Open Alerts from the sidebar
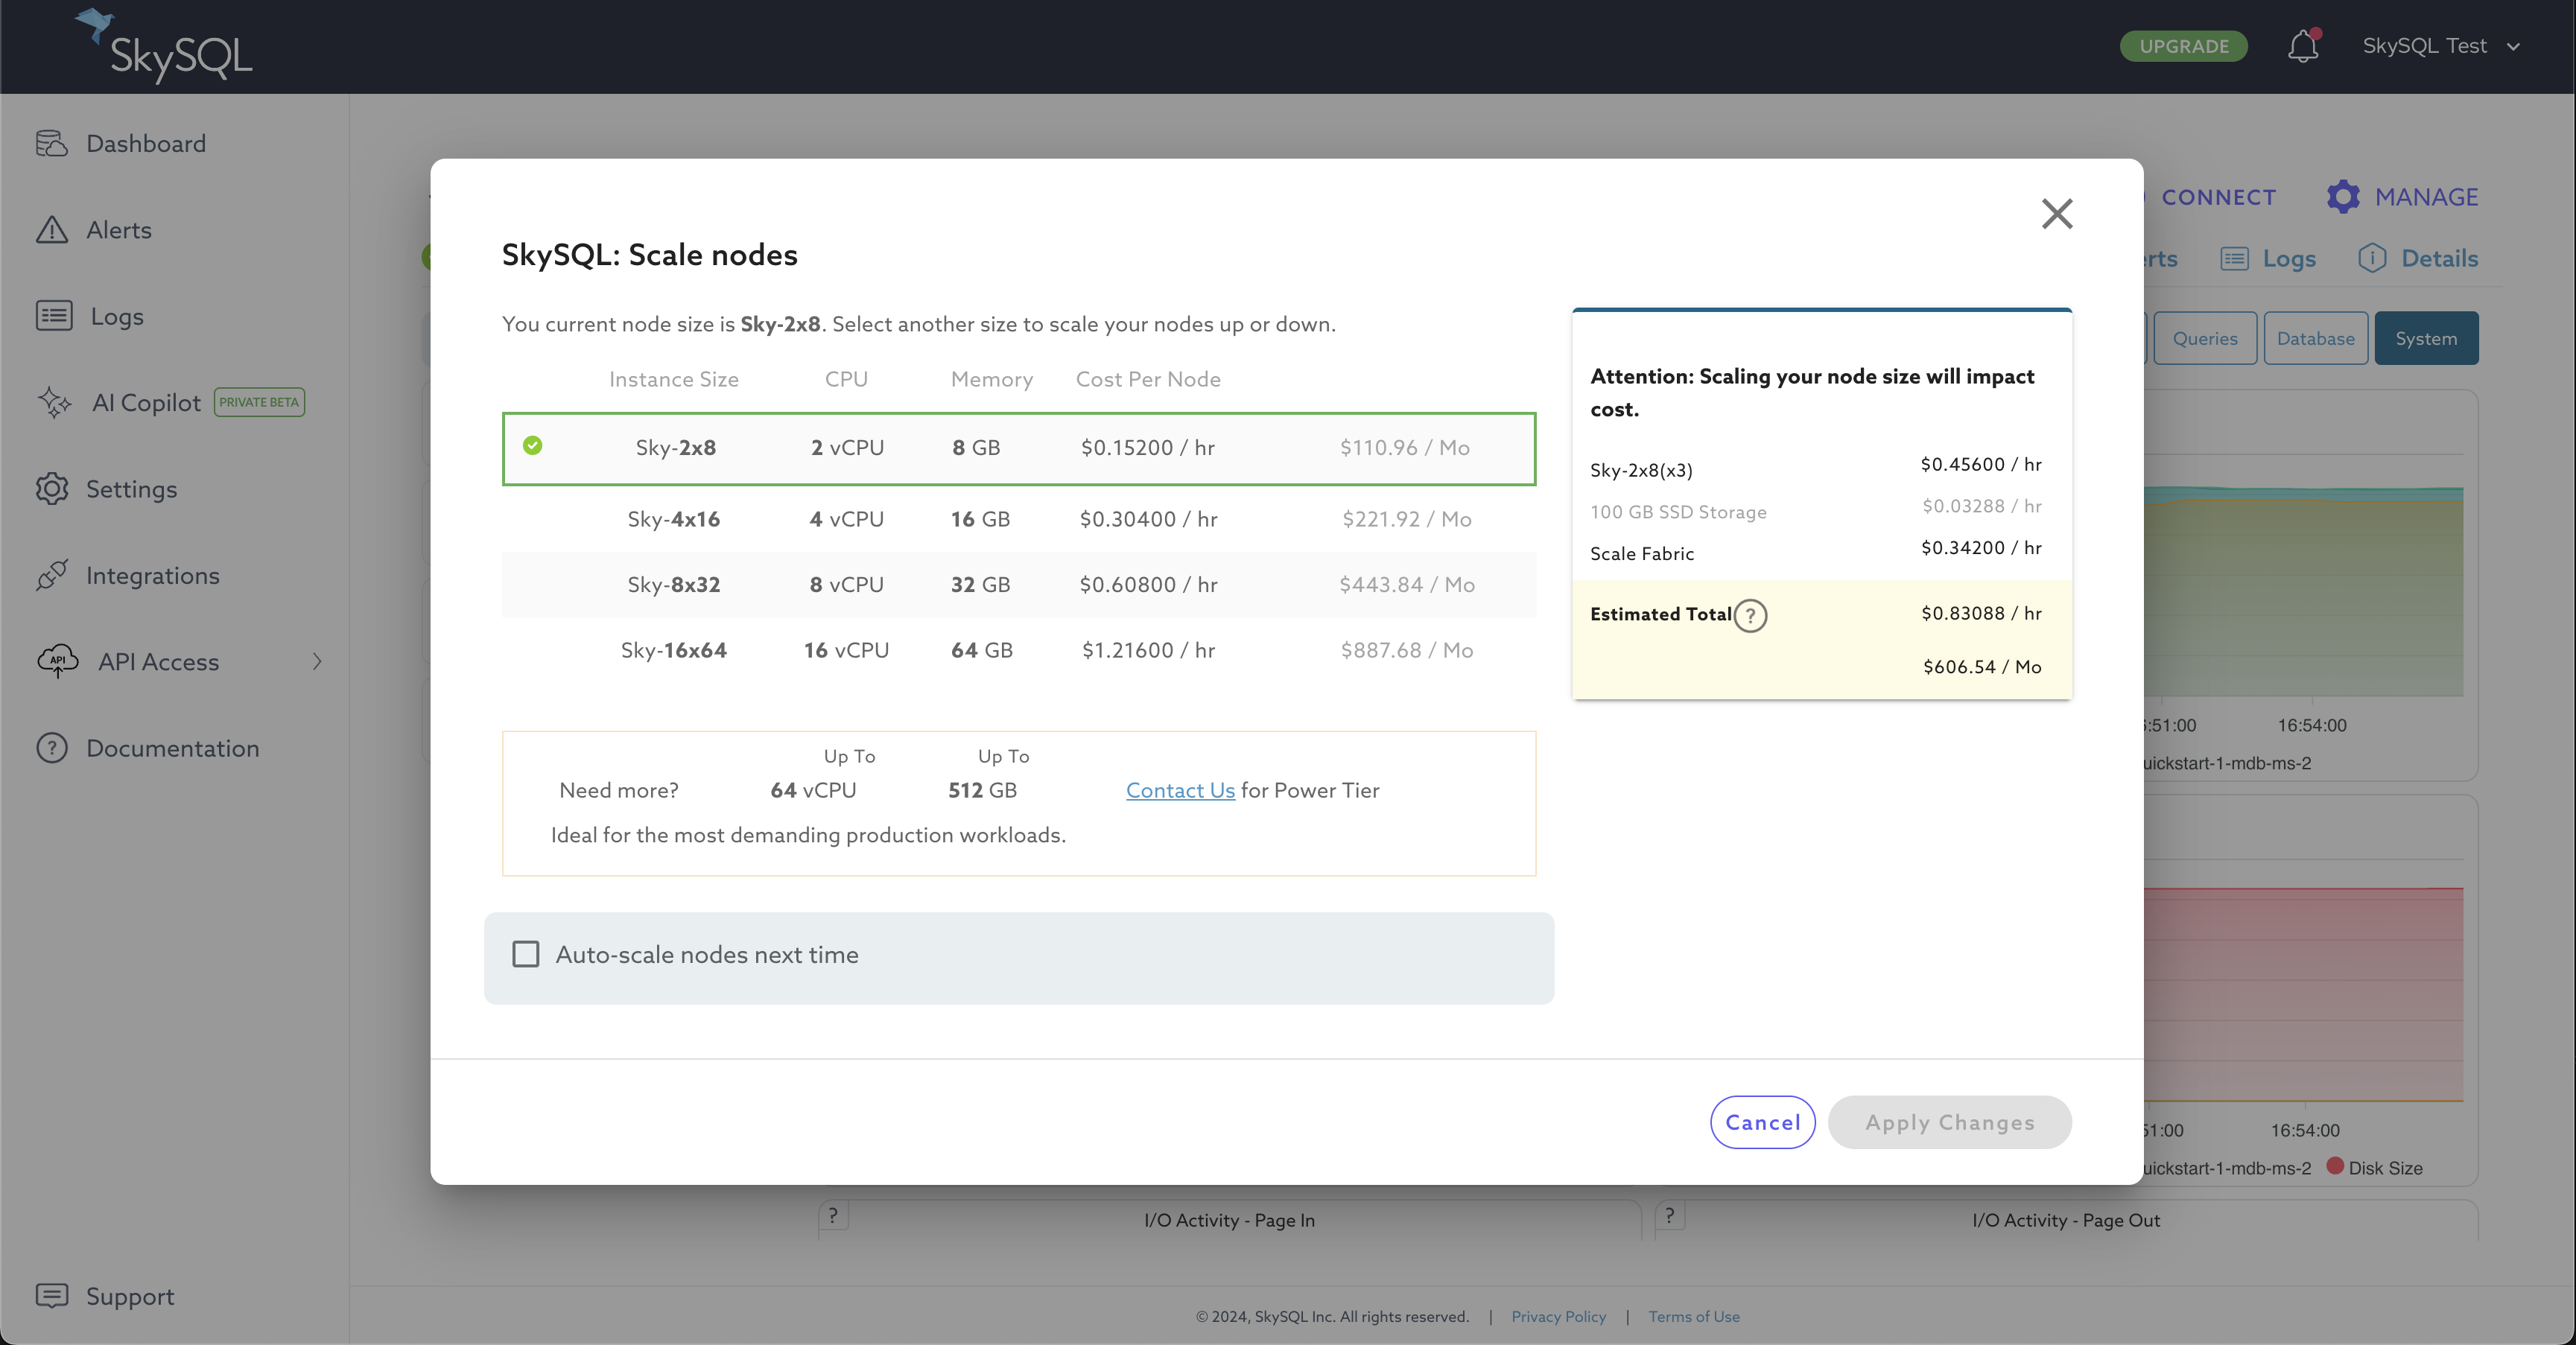Screen dimensions: 2576x1345 tap(118, 230)
